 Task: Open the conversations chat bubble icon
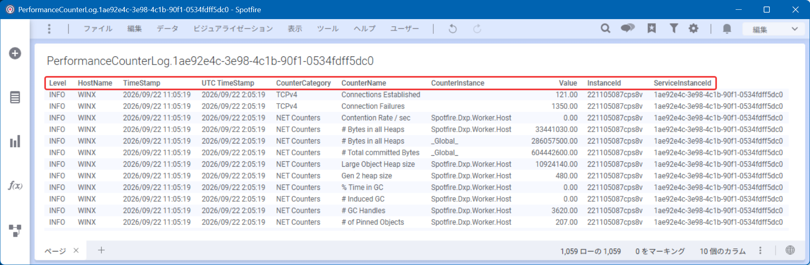click(628, 28)
